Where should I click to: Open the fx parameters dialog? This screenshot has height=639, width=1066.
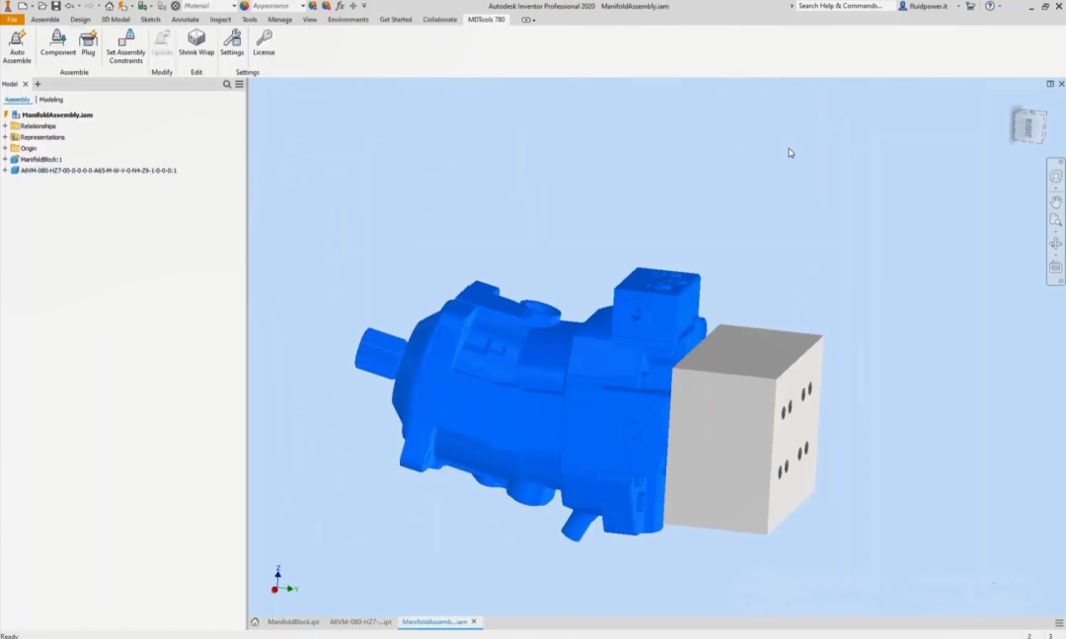coord(340,6)
